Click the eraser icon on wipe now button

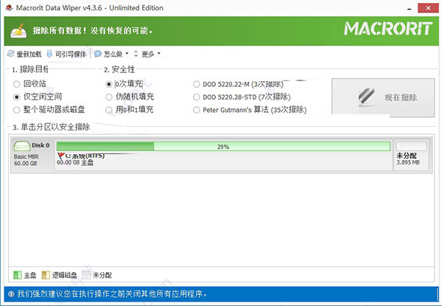pos(367,97)
